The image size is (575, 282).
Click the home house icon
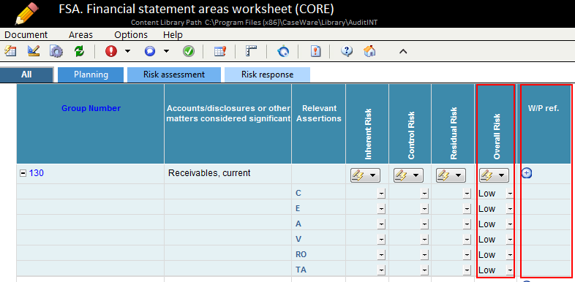pos(369,51)
